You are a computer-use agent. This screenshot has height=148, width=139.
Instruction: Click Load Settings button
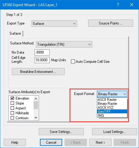tap(115, 132)
